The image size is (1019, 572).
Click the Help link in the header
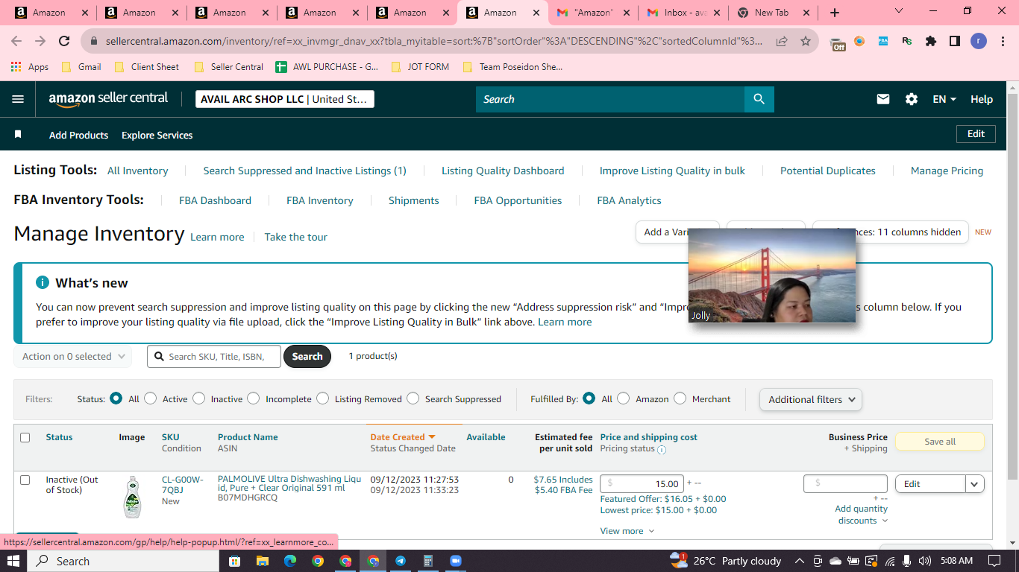click(x=982, y=99)
